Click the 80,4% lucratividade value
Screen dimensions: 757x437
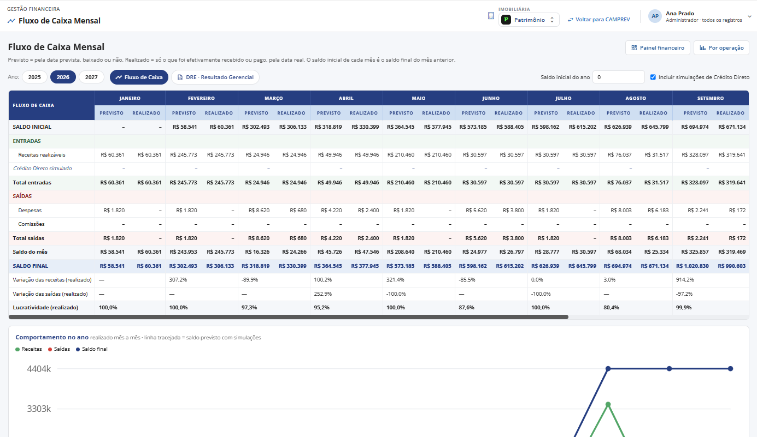tap(612, 308)
